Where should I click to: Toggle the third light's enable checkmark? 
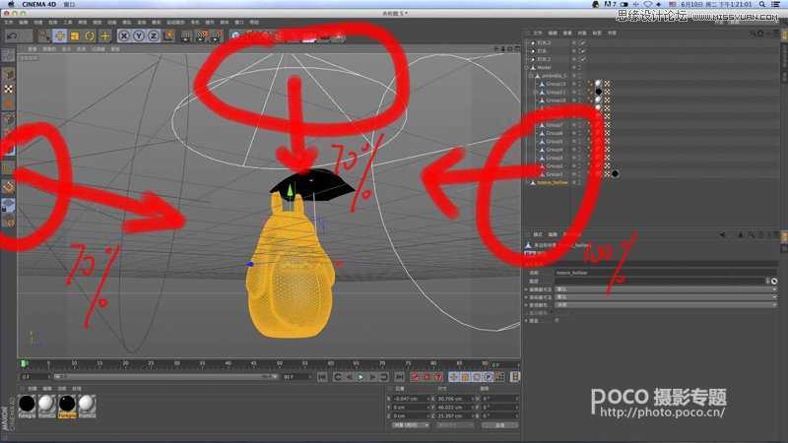(x=583, y=59)
